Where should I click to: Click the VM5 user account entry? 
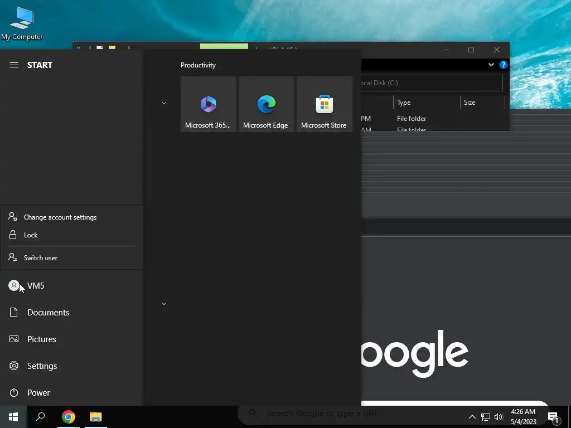click(x=72, y=286)
